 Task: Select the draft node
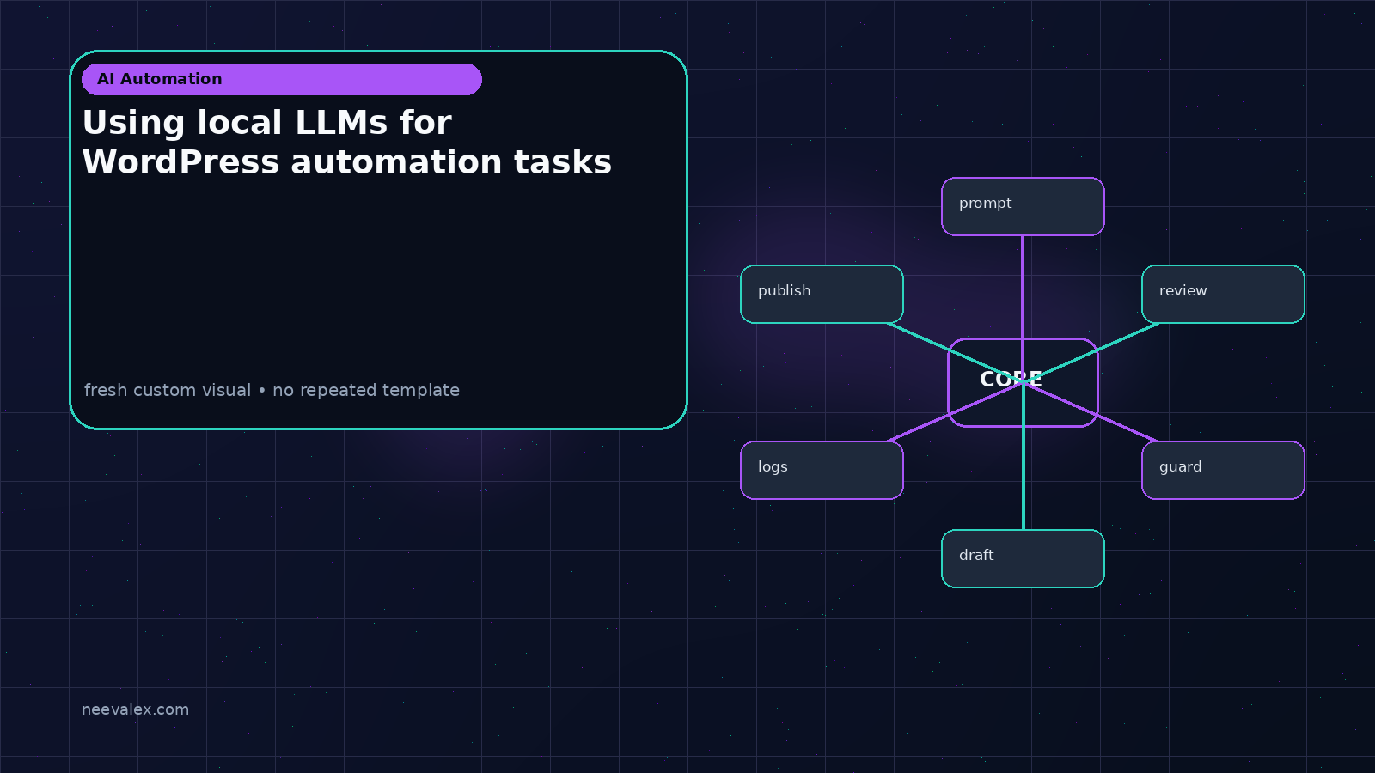click(x=1023, y=558)
